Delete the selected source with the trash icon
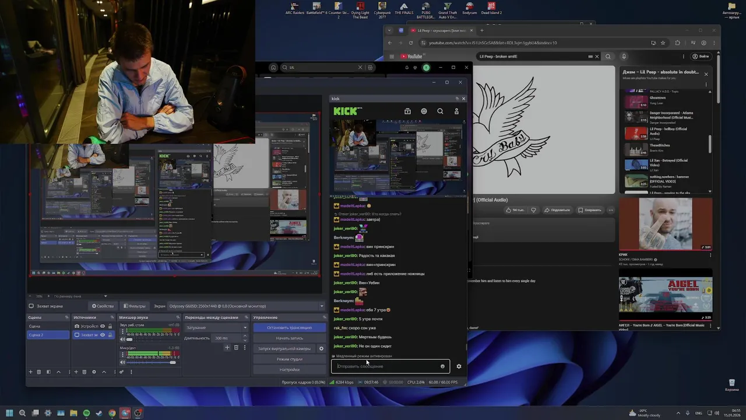Screen dimensions: 746x420 84,372
